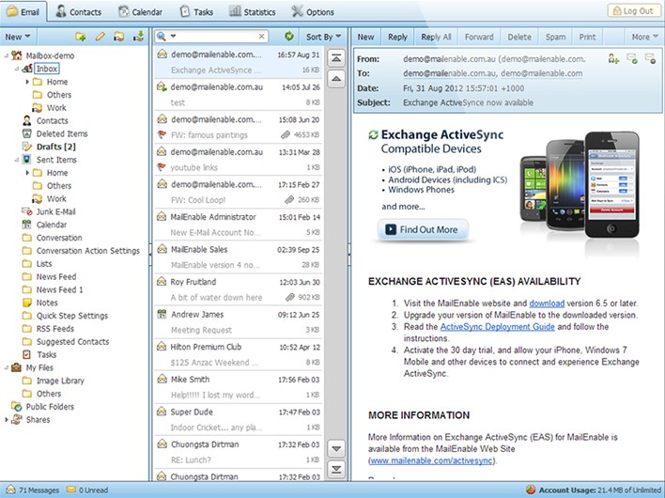Click Forward in message toolbar

pos(479,37)
